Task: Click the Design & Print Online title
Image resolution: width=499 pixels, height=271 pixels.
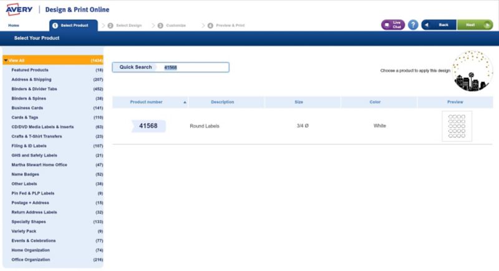Action: coord(77,9)
